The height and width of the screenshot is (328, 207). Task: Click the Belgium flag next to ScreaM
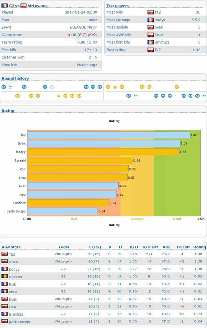[x=5, y=276]
